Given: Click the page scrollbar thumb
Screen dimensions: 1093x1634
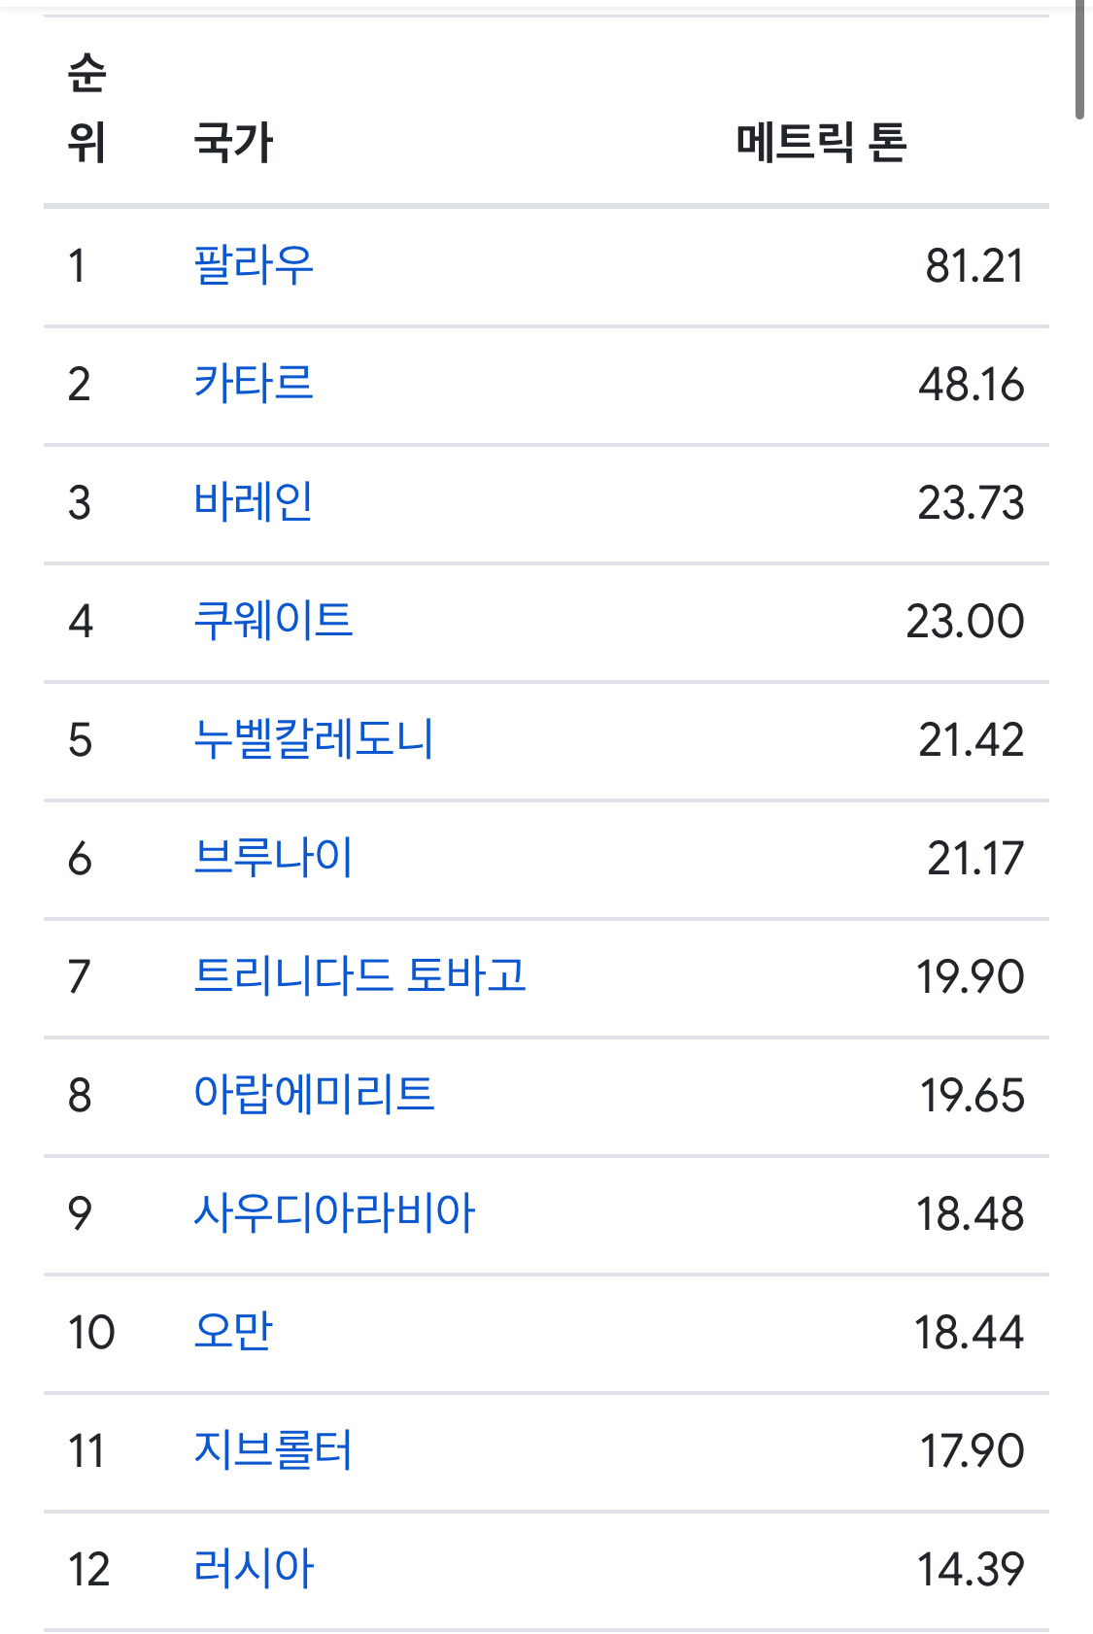Looking at the screenshot, I should tap(1080, 58).
